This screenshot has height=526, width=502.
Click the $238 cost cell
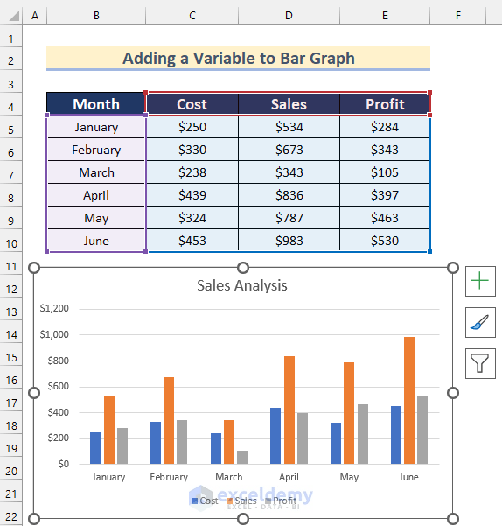click(x=192, y=172)
